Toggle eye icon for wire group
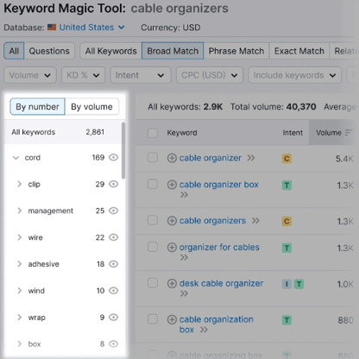The width and height of the screenshot is (359, 359). click(x=114, y=237)
